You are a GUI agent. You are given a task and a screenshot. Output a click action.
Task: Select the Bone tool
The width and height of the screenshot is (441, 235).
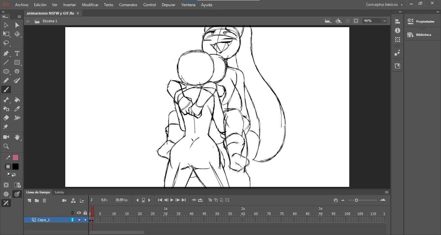(x=6, y=100)
